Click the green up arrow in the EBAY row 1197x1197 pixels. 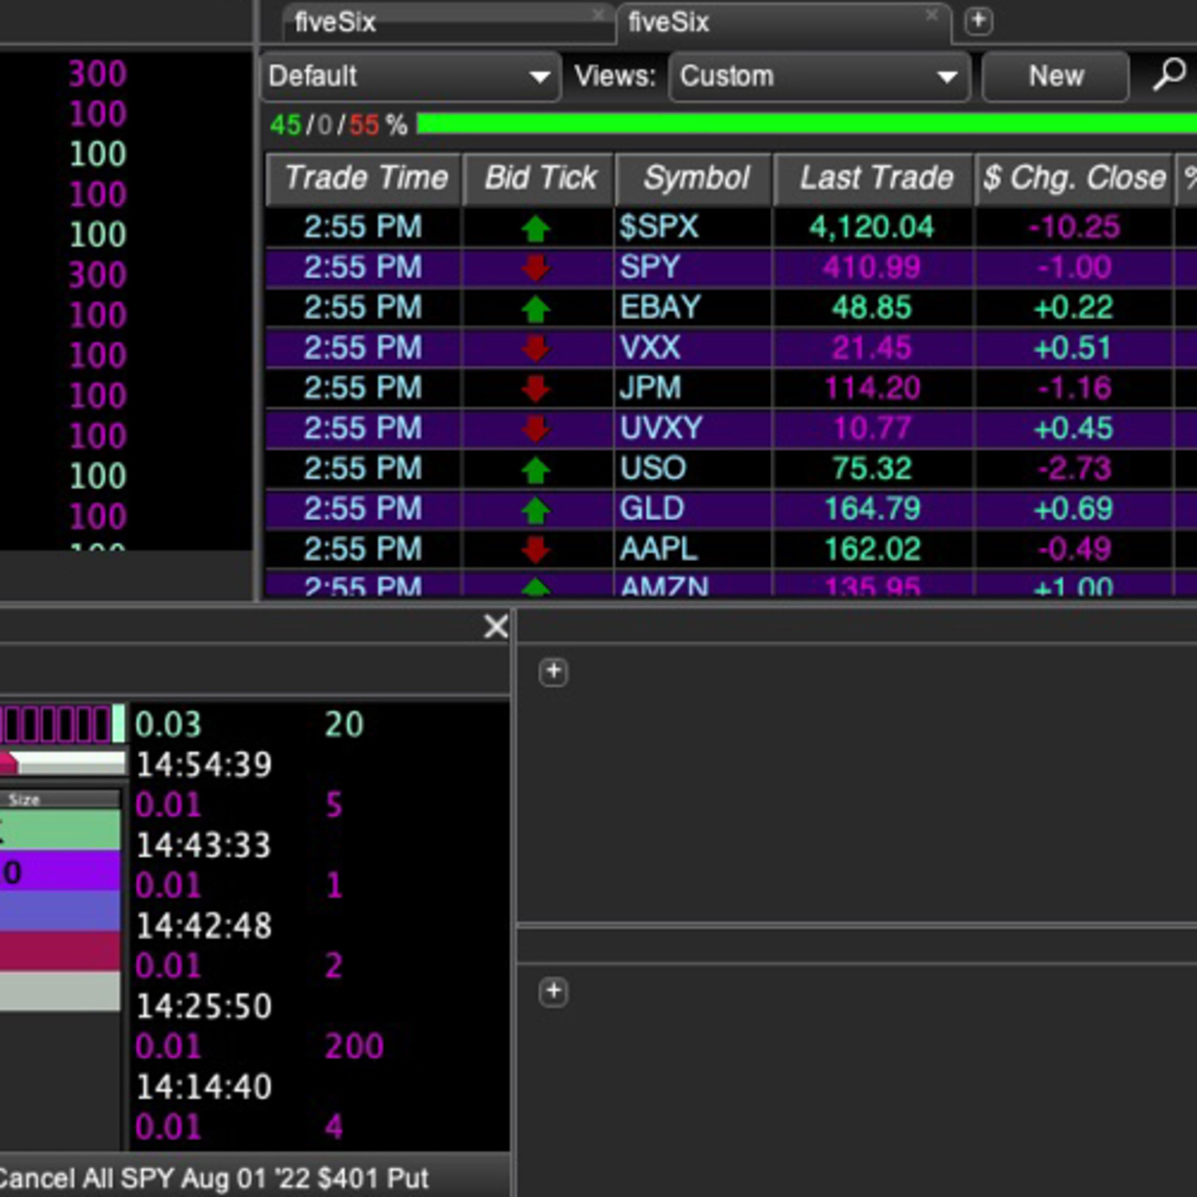(535, 308)
